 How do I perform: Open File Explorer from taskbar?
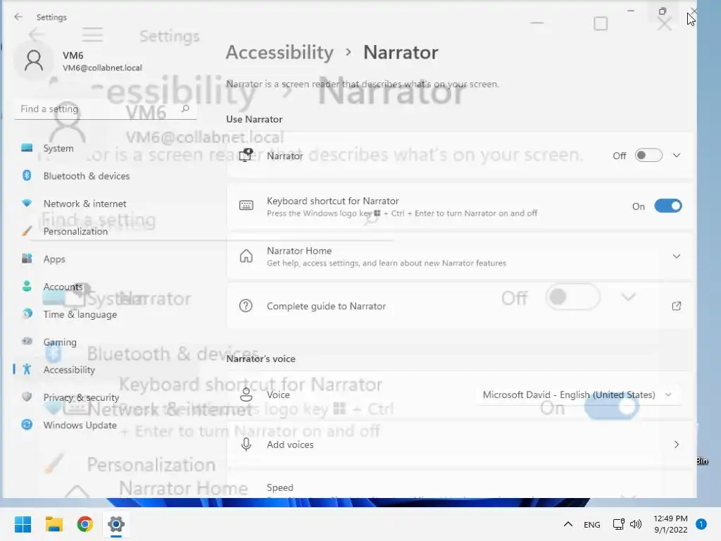[54, 524]
